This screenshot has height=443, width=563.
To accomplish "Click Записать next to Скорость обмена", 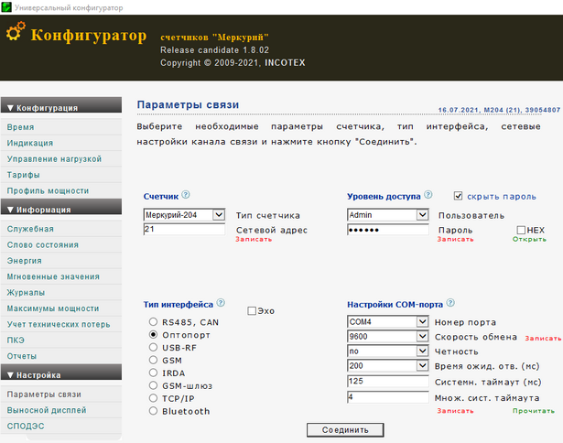I will pyautogui.click(x=543, y=338).
